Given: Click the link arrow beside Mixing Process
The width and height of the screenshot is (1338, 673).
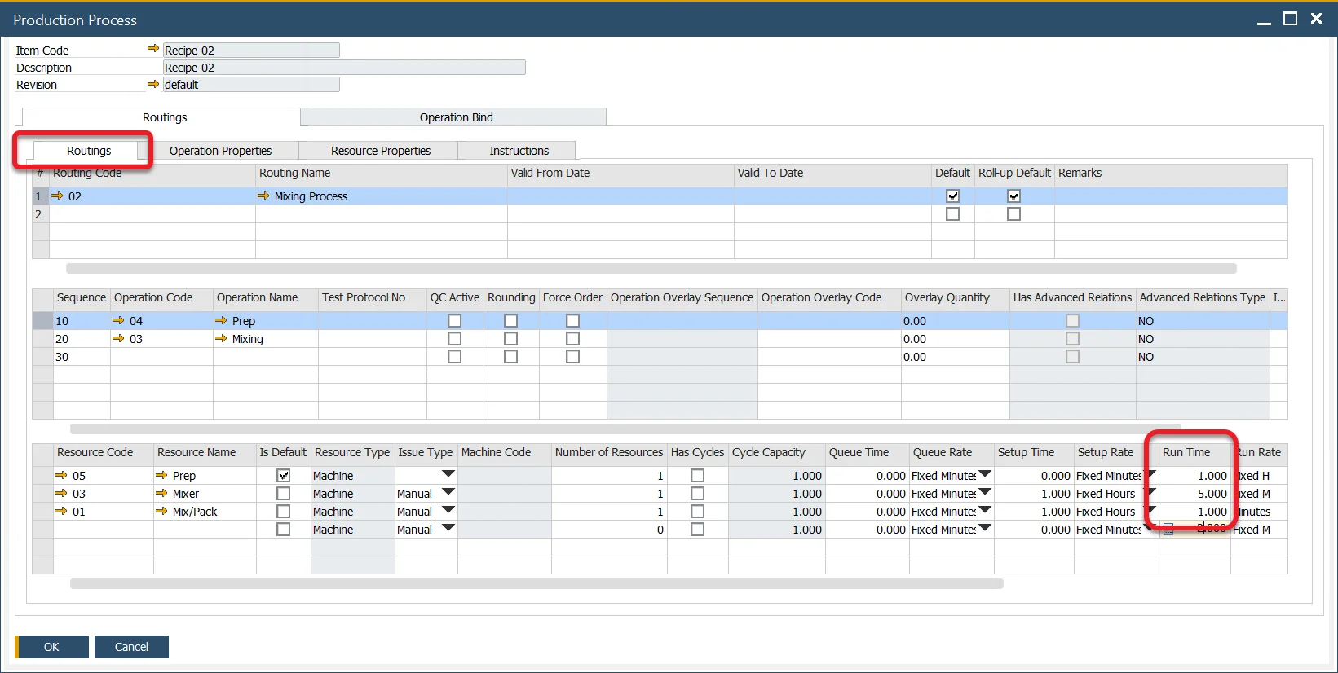Looking at the screenshot, I should coord(263,196).
